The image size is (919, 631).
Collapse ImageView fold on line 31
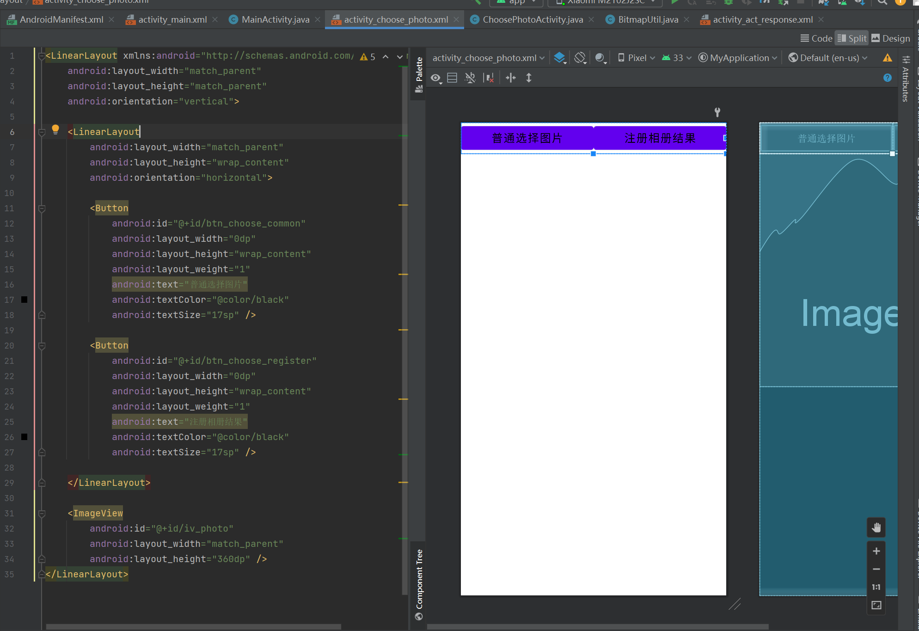pos(42,514)
